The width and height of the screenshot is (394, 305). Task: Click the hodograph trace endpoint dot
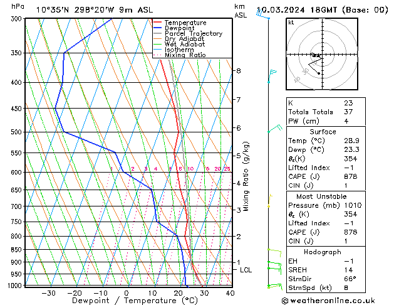[319, 73]
